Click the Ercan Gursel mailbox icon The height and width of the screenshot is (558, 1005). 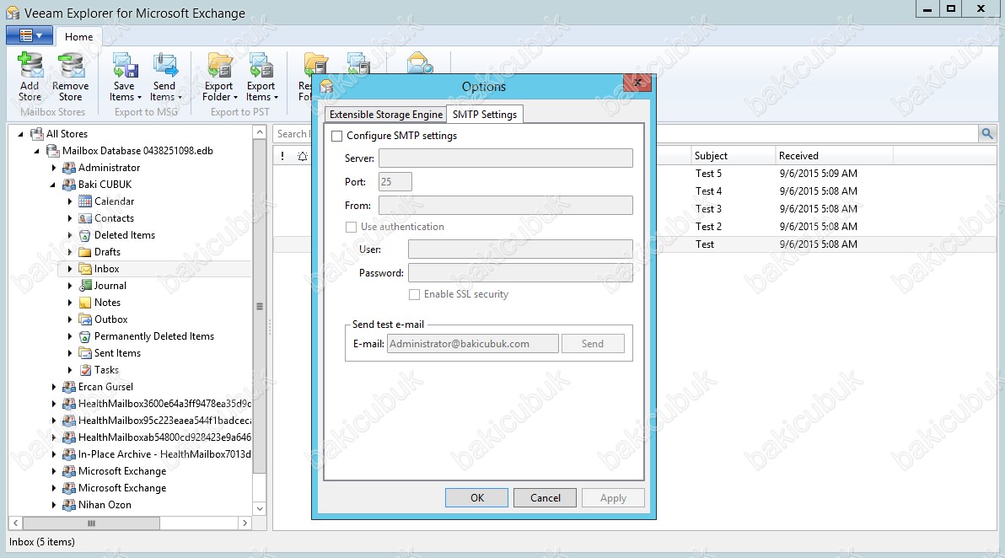click(x=68, y=387)
